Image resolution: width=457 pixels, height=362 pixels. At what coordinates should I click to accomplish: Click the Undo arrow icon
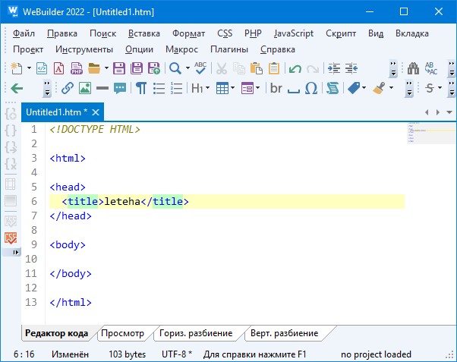point(295,68)
